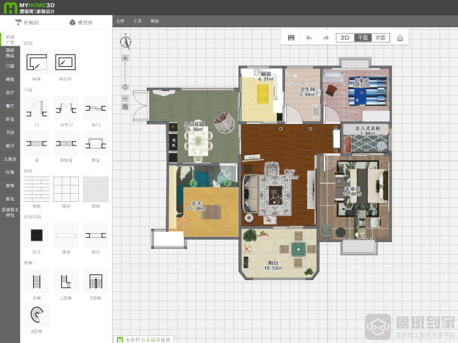Viewport: 458px width, 343px height.
Task: Click the save floppy disk icon
Action: point(291,37)
